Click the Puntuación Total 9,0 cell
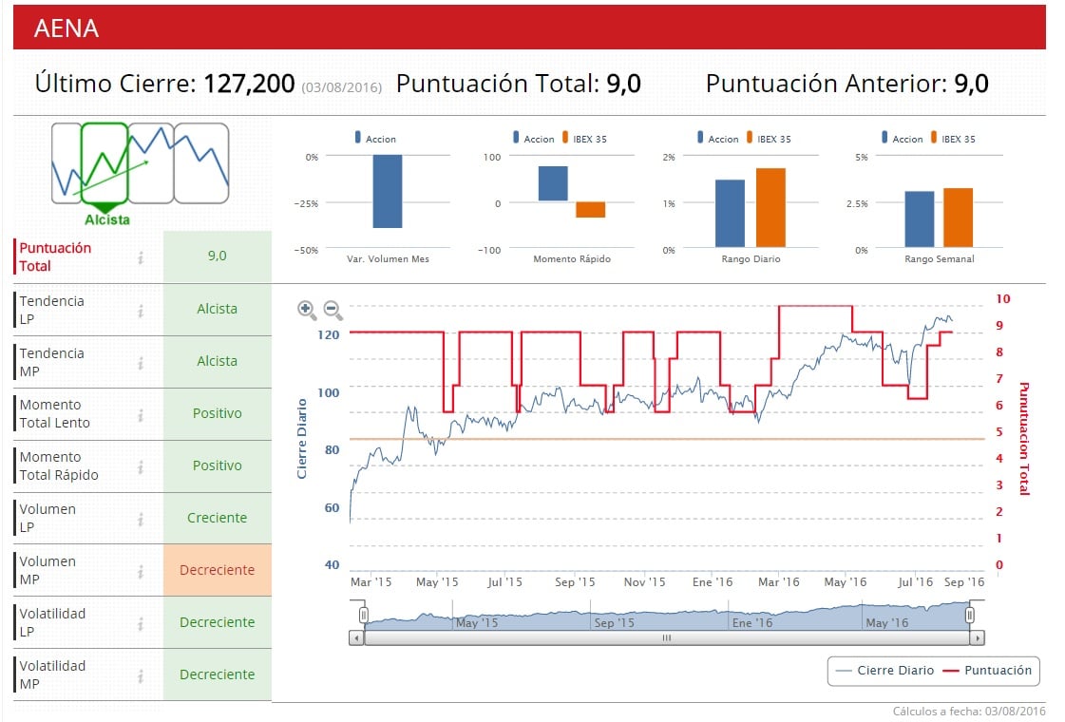 click(218, 256)
